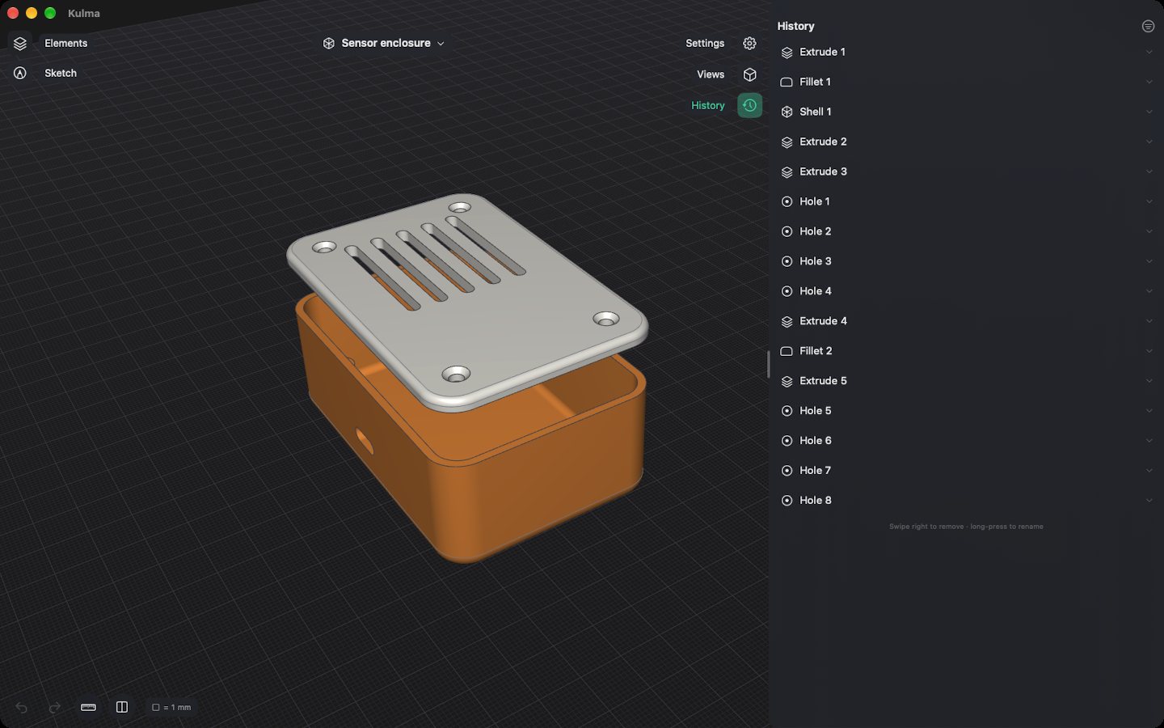Click the Fillet 2 icon
The image size is (1164, 728).
(x=787, y=352)
